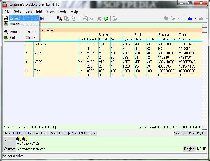Click the NTFS entry in row 2

[x=38, y=53]
